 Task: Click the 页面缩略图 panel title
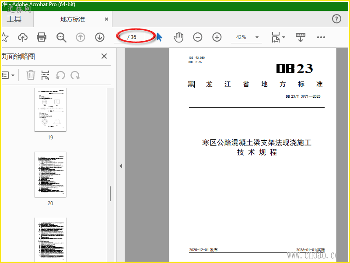pyautogui.click(x=18, y=57)
